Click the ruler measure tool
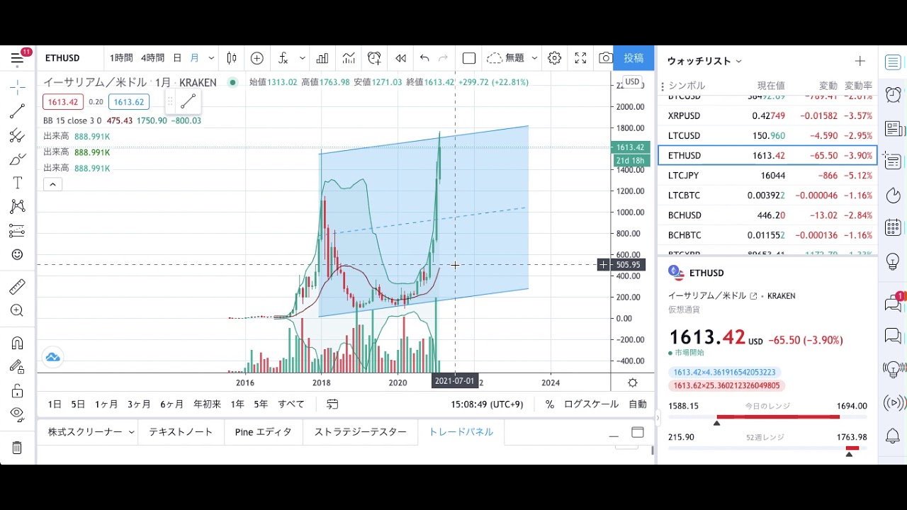Image resolution: width=907 pixels, height=510 pixels. pos(17,287)
